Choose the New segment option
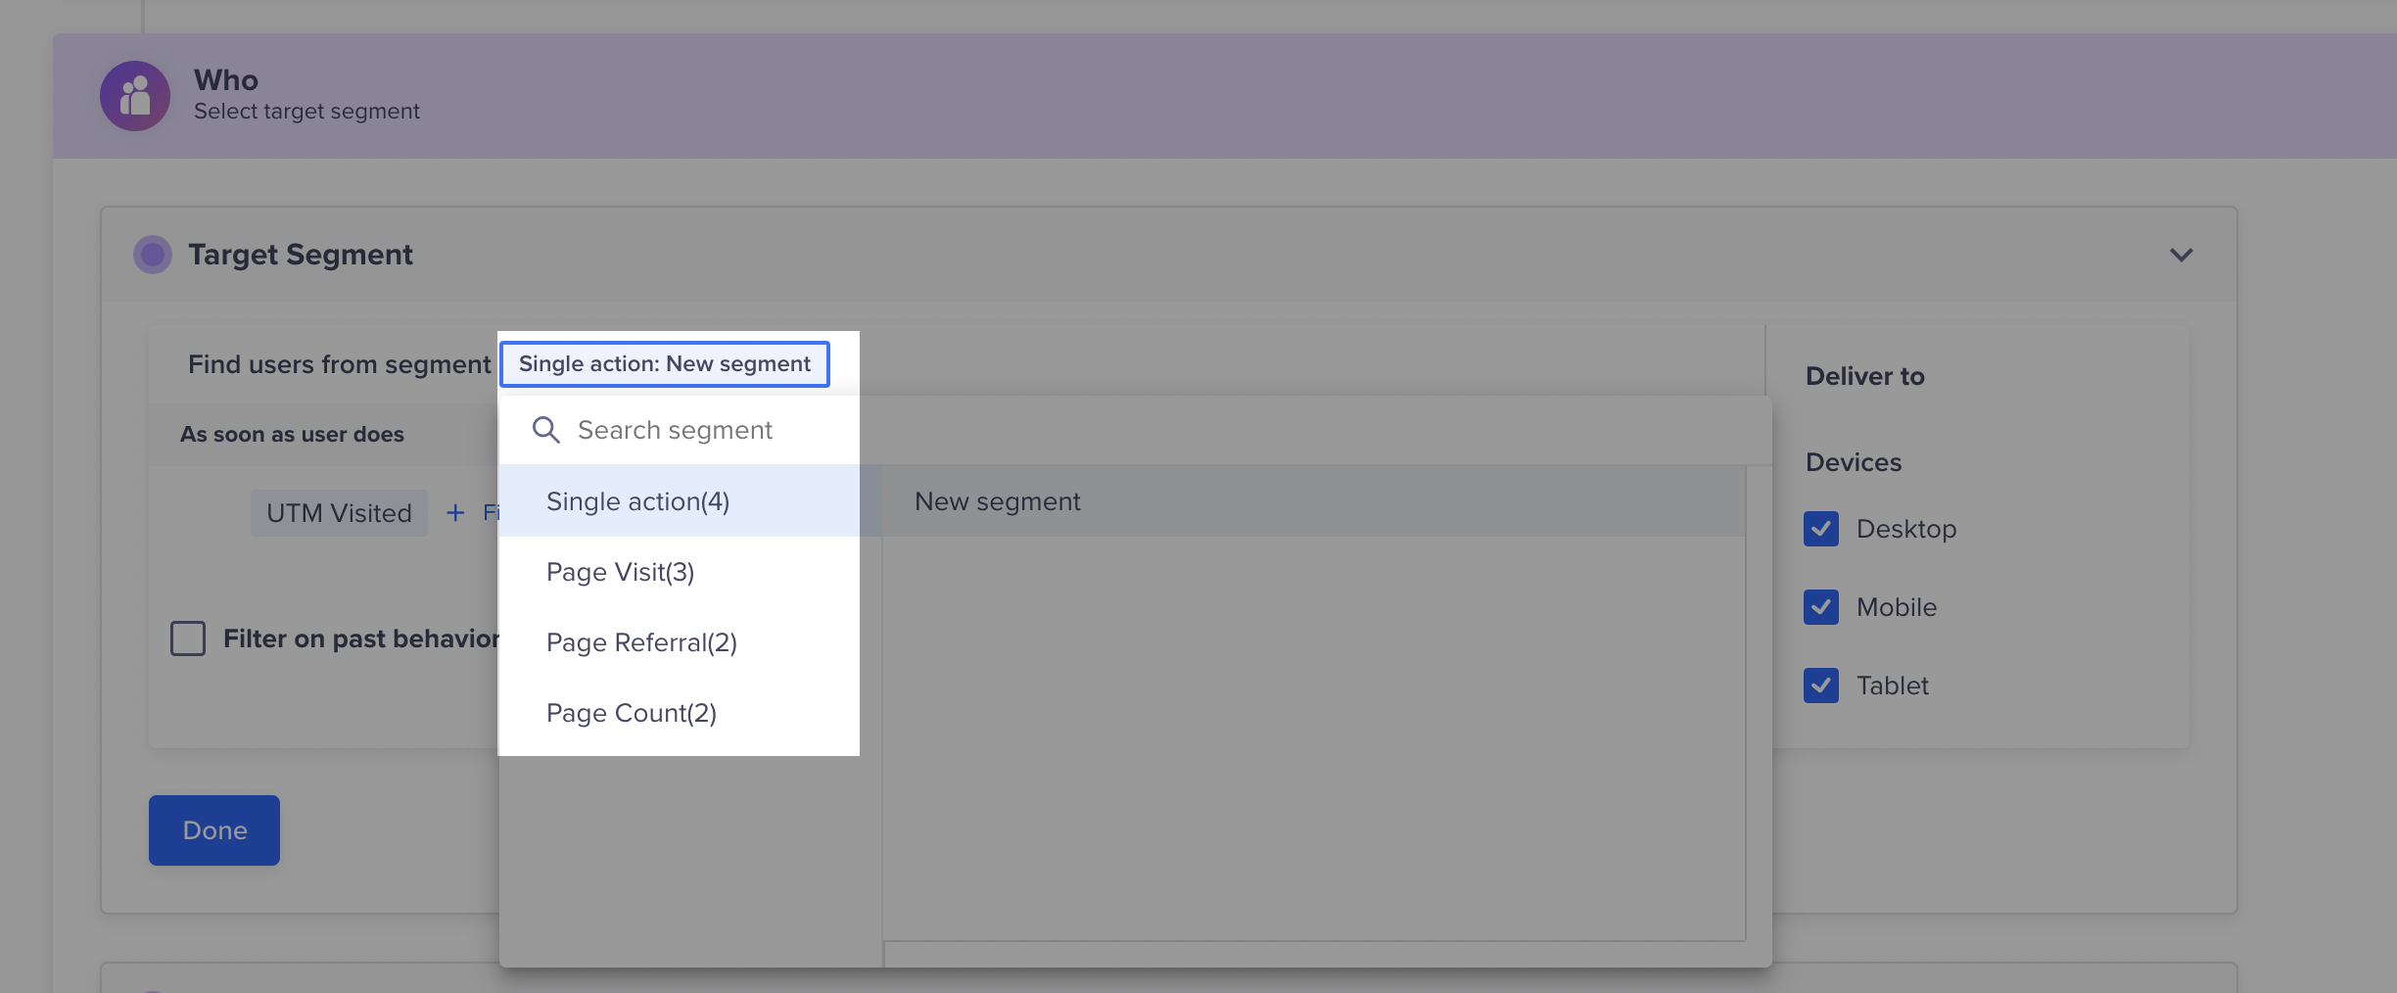Viewport: 2397px width, 993px height. (x=1313, y=501)
